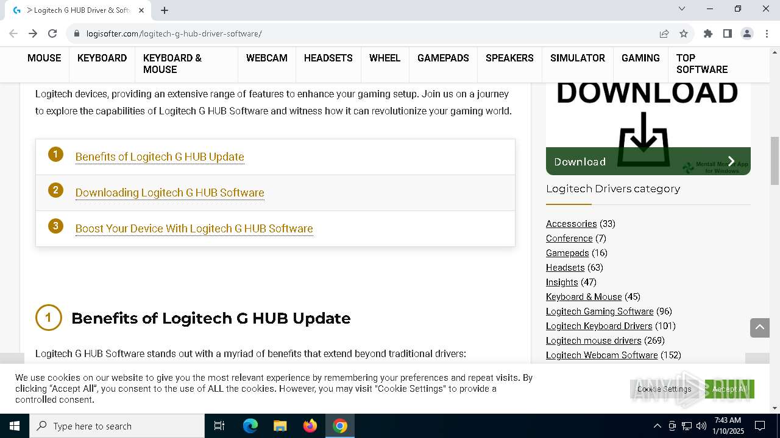
Task: Open the HEADSETS menu item
Action: pos(328,58)
